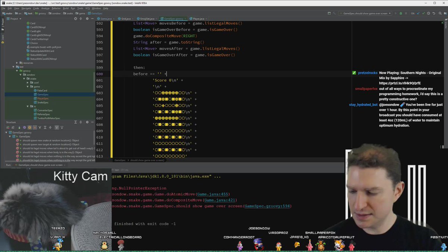This screenshot has height=252, width=448.
Task: Toggle Autoscroll to Source in Structure
Action: [x=57, y=127]
